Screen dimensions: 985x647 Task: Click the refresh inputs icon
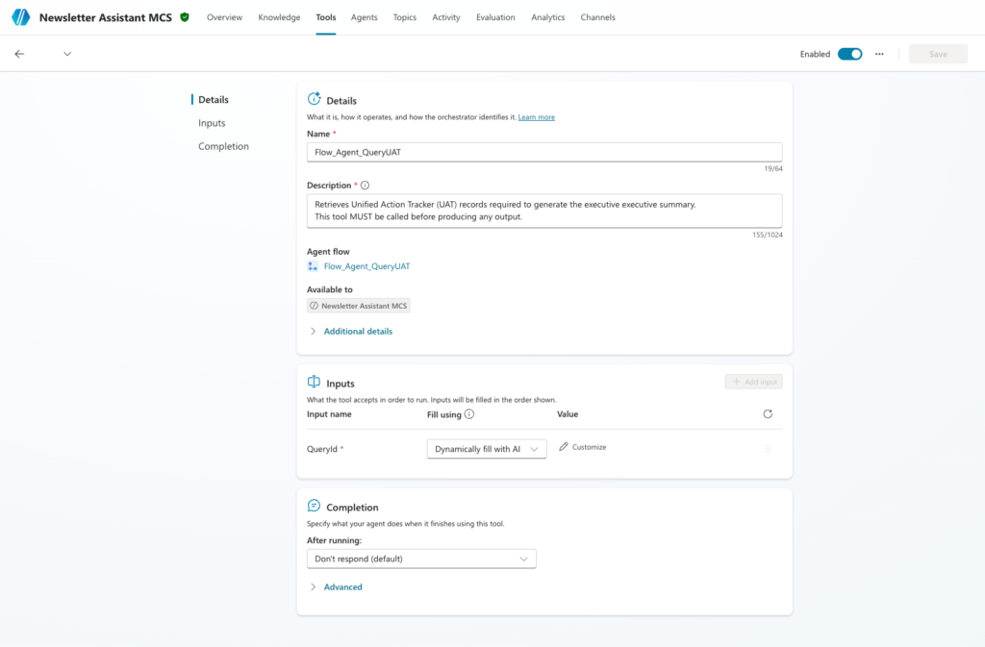coord(768,414)
